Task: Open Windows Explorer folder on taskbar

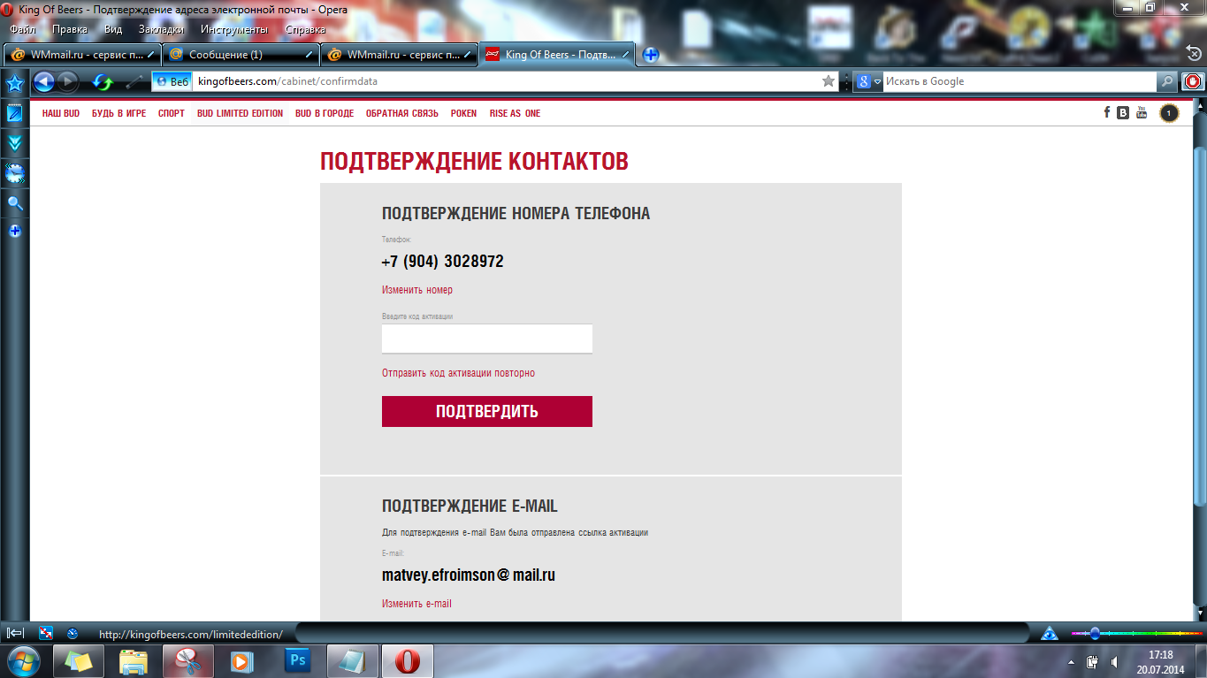Action: click(x=134, y=660)
